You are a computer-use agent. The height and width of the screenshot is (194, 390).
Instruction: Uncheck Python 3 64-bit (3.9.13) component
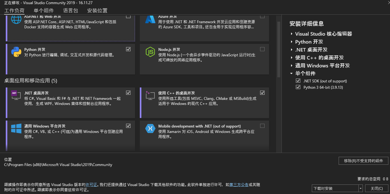pyautogui.click(x=298, y=87)
